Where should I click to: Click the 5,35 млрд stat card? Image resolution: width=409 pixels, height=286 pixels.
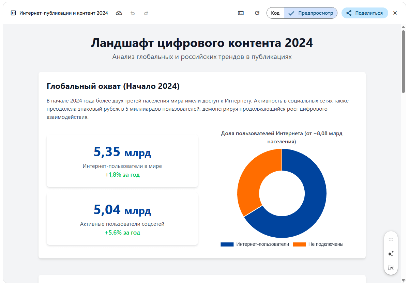point(122,161)
